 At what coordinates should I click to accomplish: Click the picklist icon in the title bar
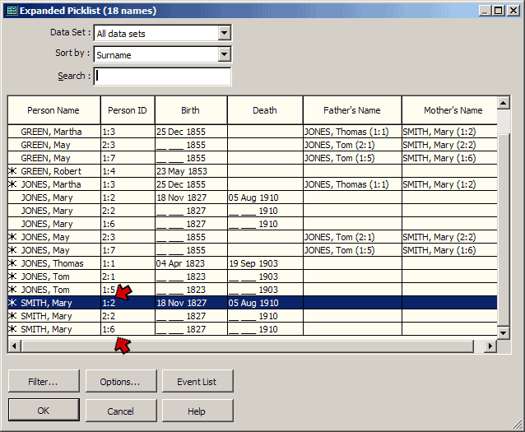tap(12, 11)
